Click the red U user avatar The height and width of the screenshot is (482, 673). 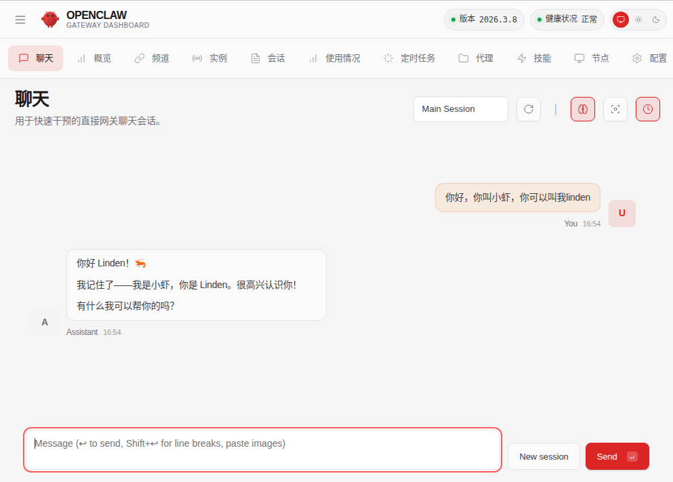coord(621,213)
